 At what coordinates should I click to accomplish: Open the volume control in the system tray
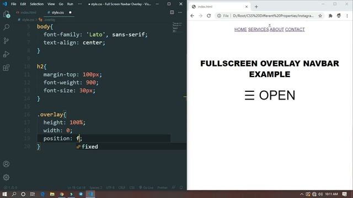[x=320, y=194]
